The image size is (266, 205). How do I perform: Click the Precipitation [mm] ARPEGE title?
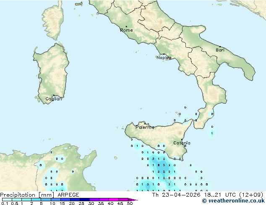pos(39,195)
